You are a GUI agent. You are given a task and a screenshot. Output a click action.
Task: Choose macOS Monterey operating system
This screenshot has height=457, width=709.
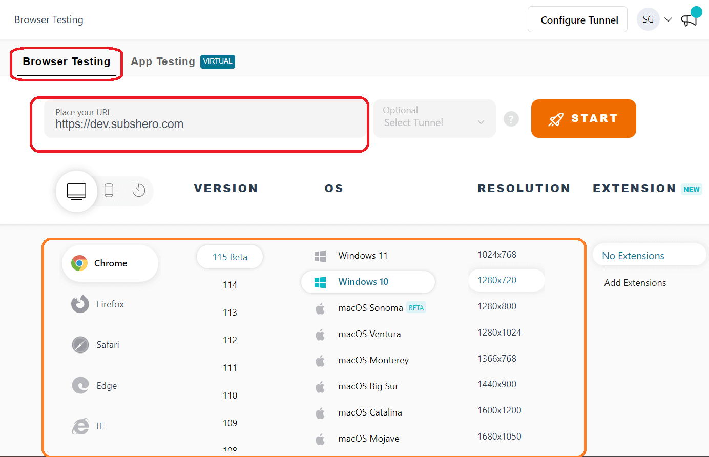pos(373,360)
